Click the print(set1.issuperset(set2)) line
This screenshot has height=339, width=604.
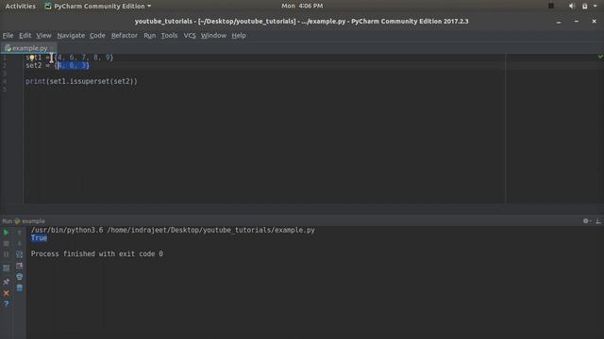click(x=81, y=82)
